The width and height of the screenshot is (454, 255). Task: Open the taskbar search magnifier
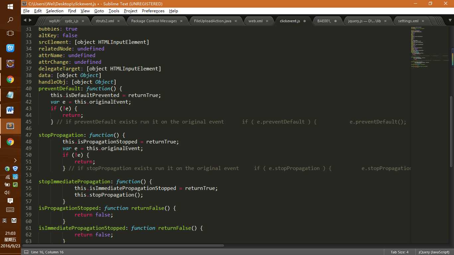coord(10,20)
